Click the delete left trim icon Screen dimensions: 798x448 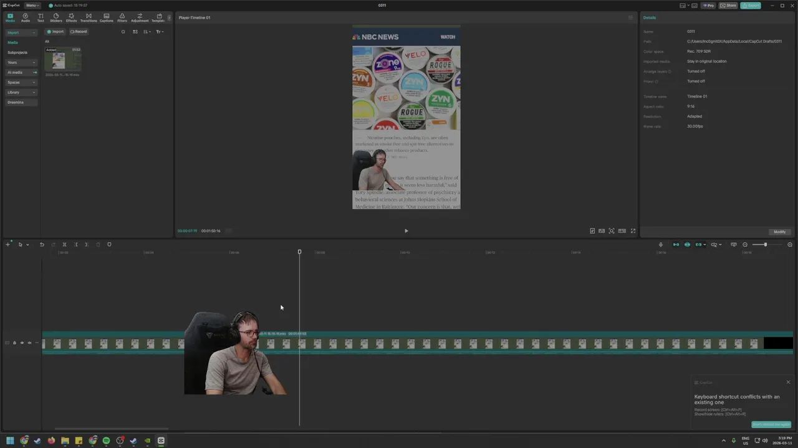click(75, 245)
